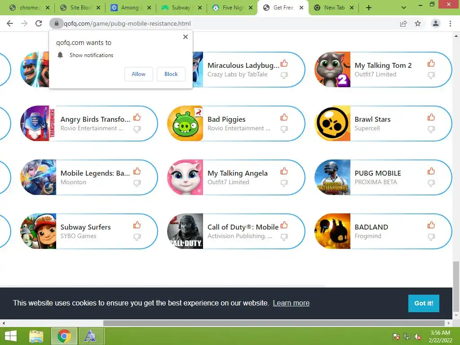460x345 pixels.
Task: Like Mobile Legends game
Action: pyautogui.click(x=137, y=171)
